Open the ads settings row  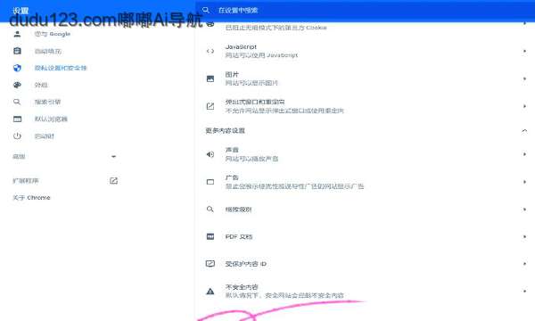pyautogui.click(x=365, y=182)
